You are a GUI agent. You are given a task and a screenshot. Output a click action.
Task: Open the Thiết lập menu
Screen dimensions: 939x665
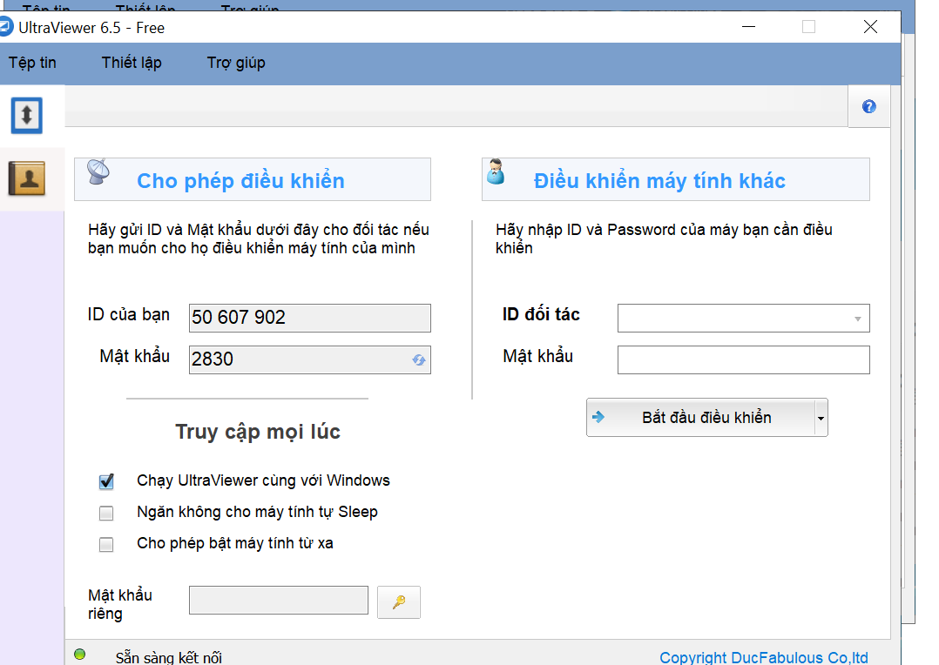(x=132, y=63)
